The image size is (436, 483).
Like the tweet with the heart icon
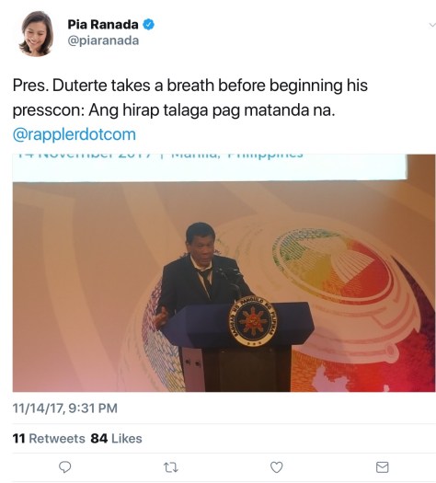tap(276, 467)
